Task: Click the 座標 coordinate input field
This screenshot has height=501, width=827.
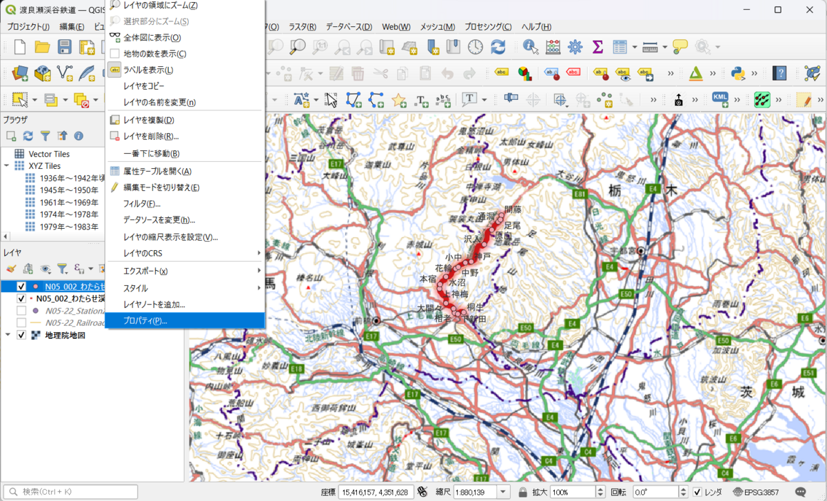Action: (376, 492)
